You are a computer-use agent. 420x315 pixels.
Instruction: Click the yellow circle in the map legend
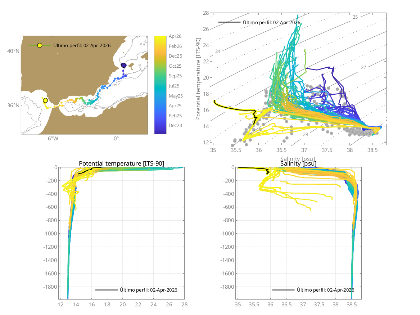click(x=40, y=45)
